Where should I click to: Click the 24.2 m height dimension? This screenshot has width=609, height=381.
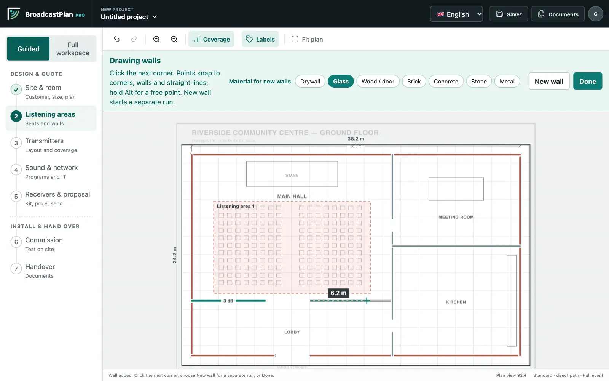point(175,255)
